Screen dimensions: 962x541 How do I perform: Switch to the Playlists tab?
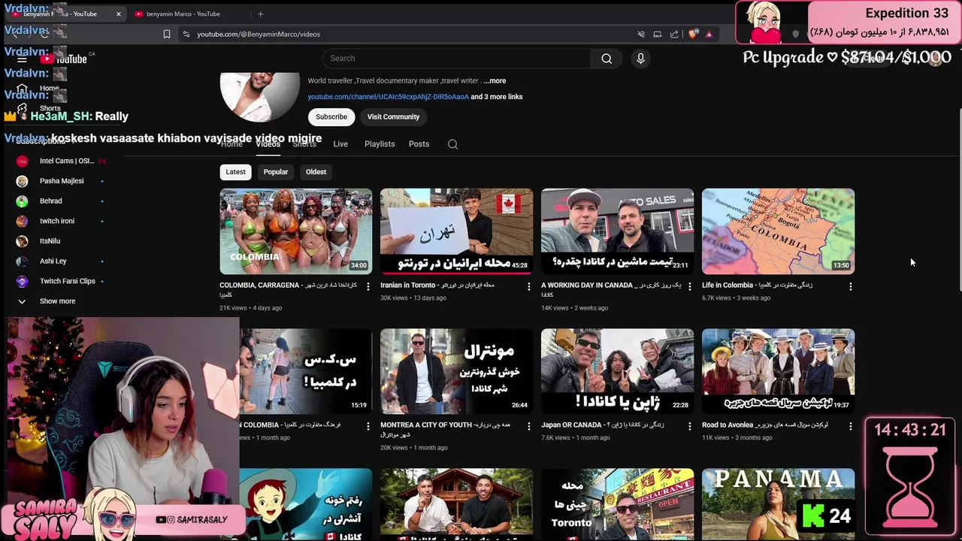pyautogui.click(x=380, y=144)
